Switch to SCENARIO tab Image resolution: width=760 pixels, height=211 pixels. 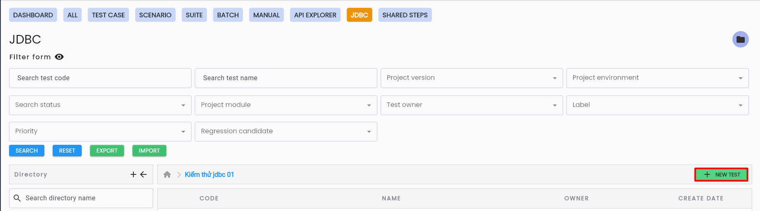pos(155,15)
